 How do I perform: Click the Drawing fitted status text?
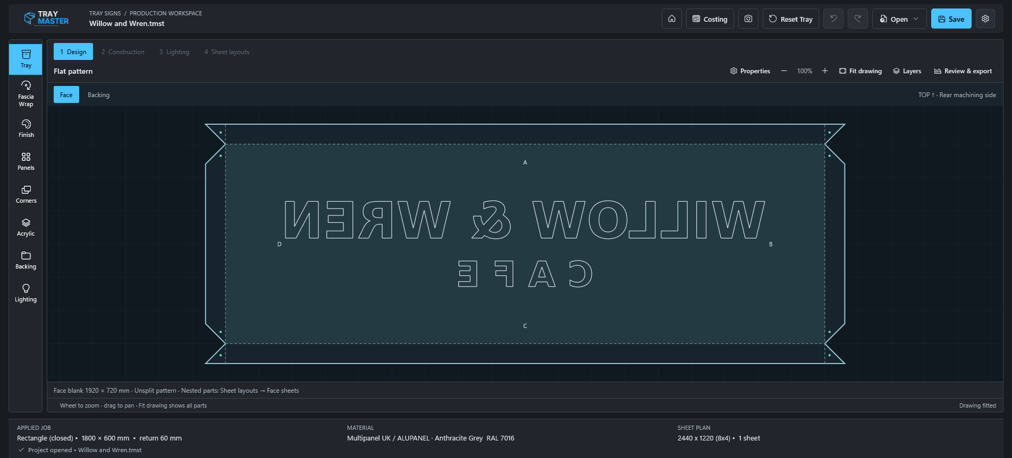[977, 405]
